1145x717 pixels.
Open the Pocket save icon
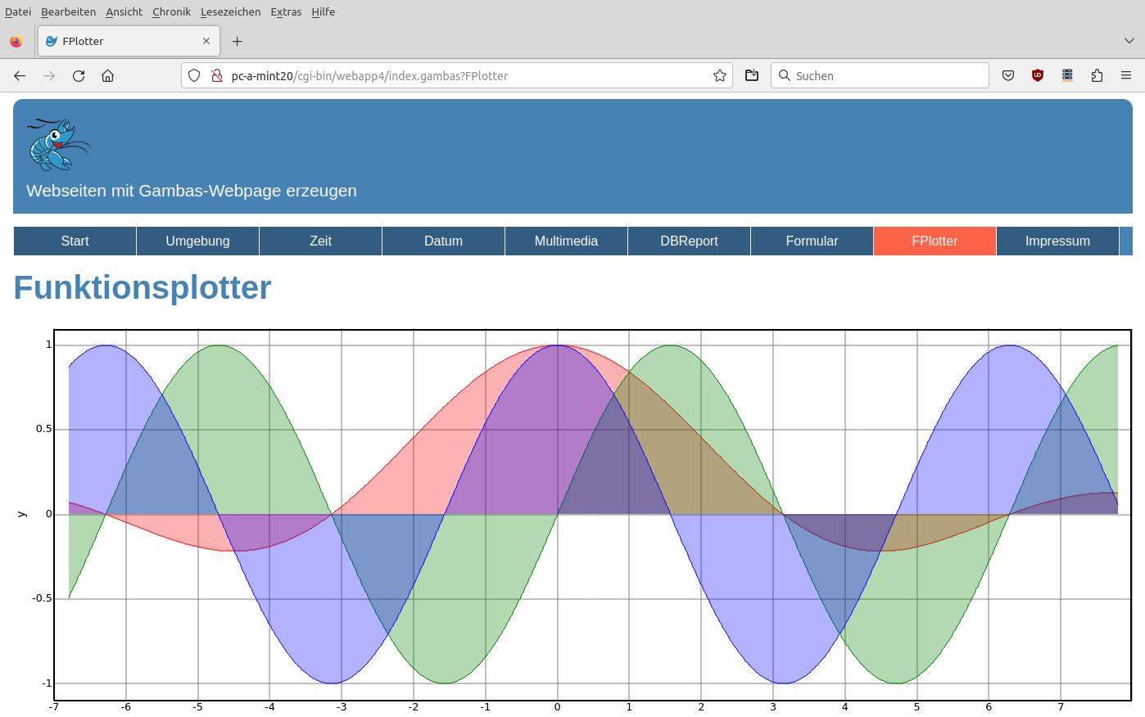coord(1008,75)
